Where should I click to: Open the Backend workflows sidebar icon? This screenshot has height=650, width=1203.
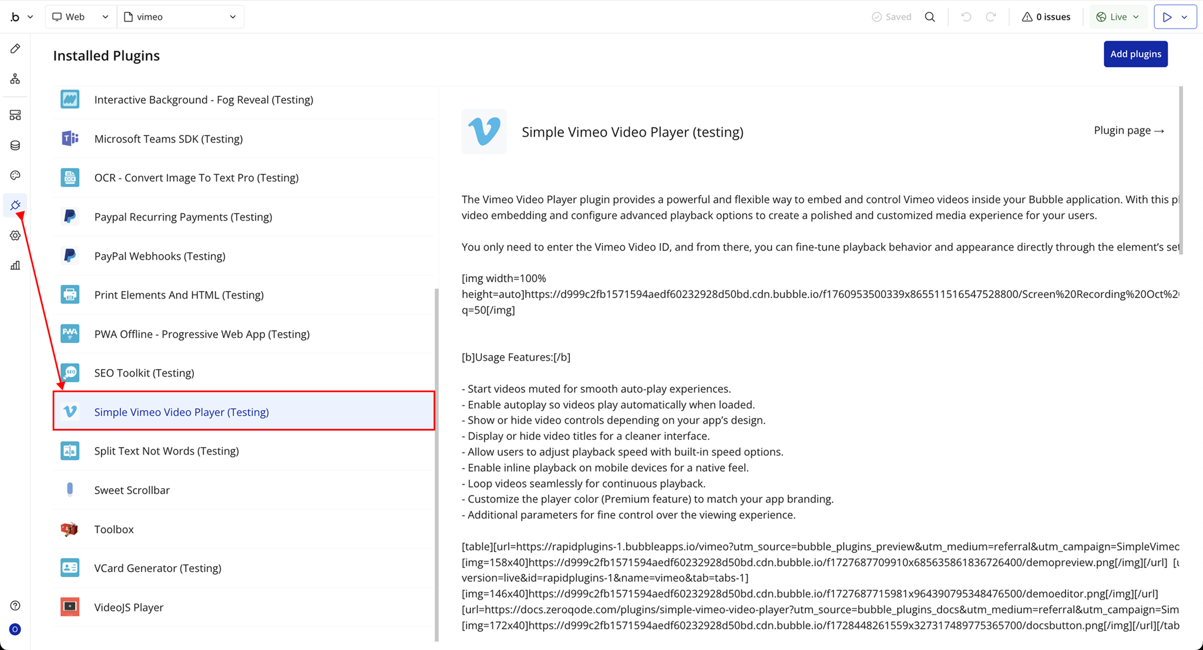(15, 115)
